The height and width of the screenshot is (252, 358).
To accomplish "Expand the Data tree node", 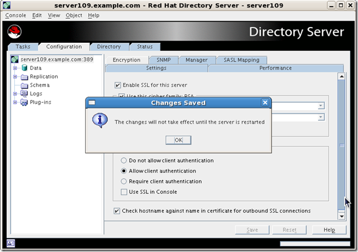I will pyautogui.click(x=15, y=68).
